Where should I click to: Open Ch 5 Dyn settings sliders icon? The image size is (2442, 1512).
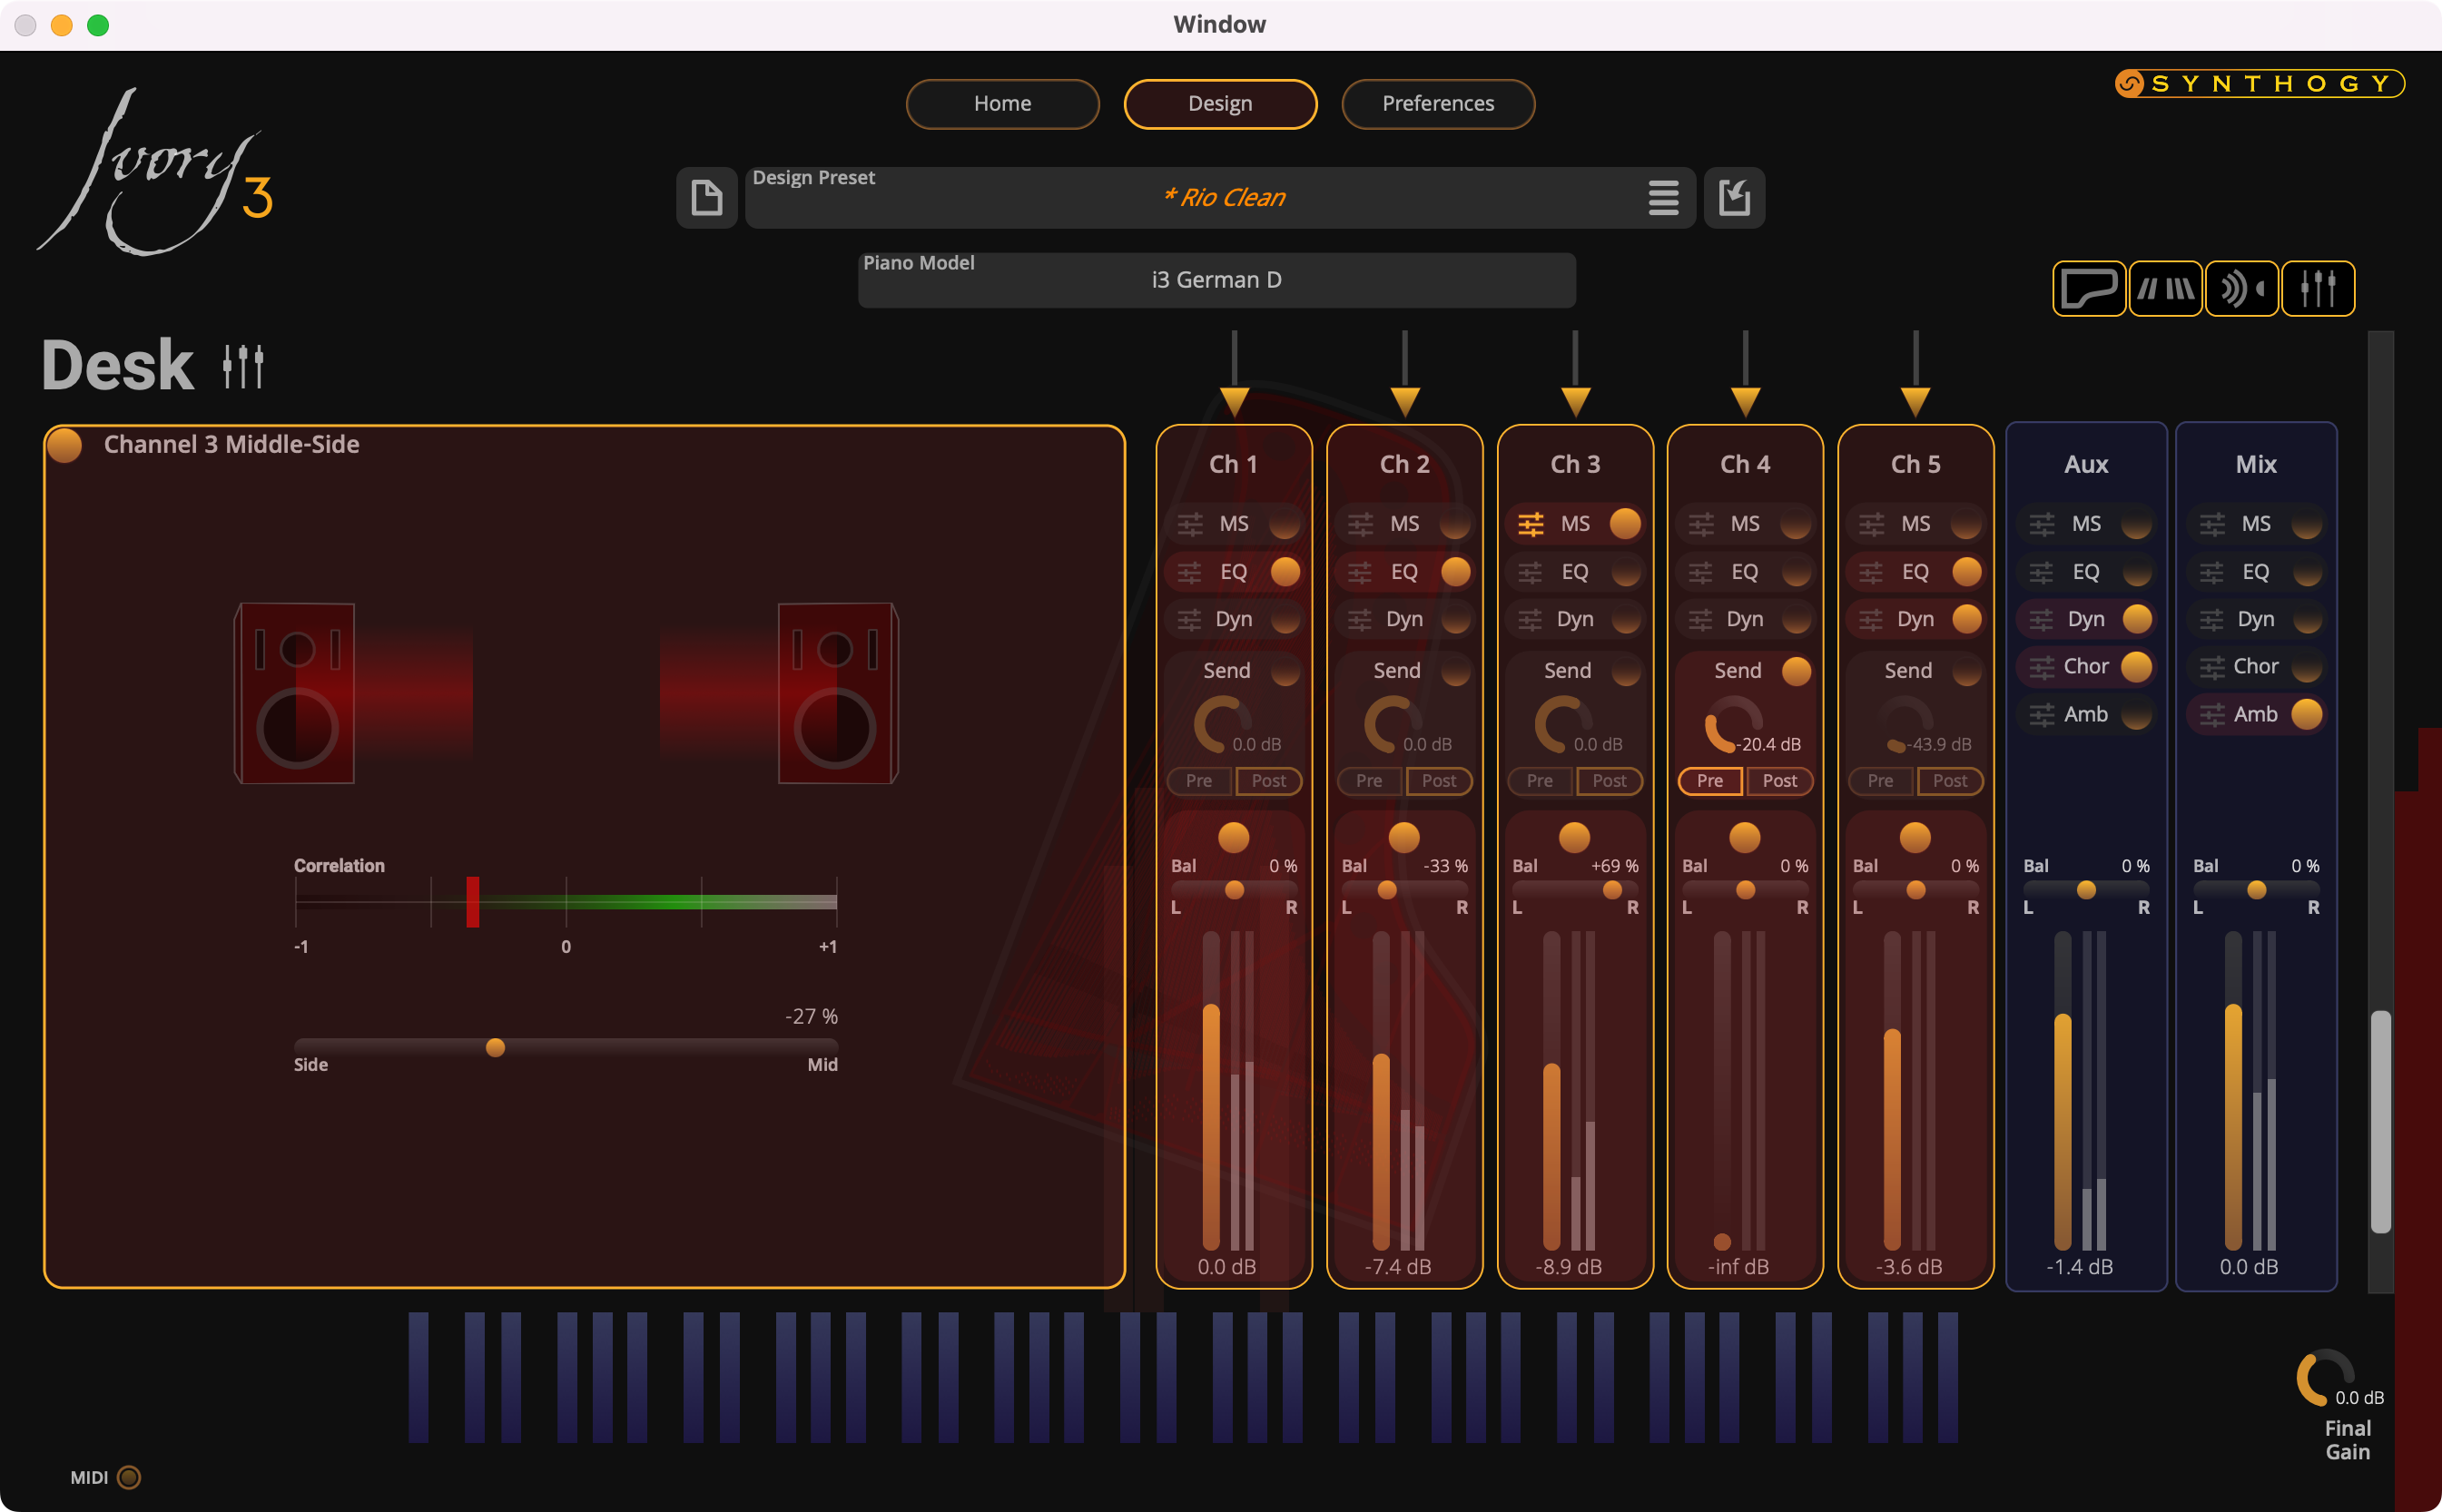1871,620
